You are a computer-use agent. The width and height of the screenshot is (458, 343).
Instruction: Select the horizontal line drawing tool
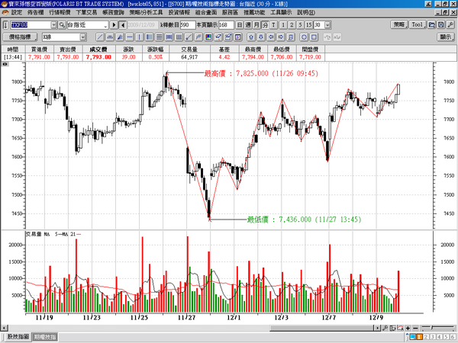click(x=130, y=37)
